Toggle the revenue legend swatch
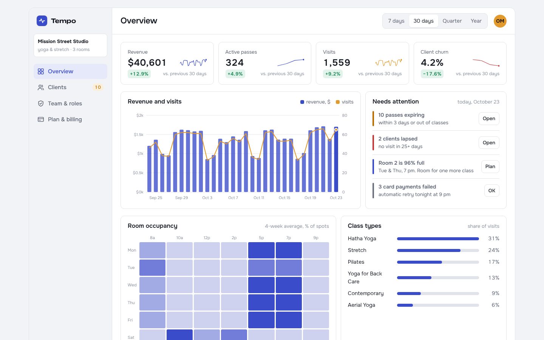Image resolution: width=544 pixels, height=340 pixels. pyautogui.click(x=302, y=102)
